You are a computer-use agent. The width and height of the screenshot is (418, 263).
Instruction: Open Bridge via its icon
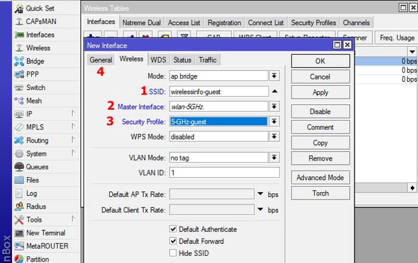point(19,61)
